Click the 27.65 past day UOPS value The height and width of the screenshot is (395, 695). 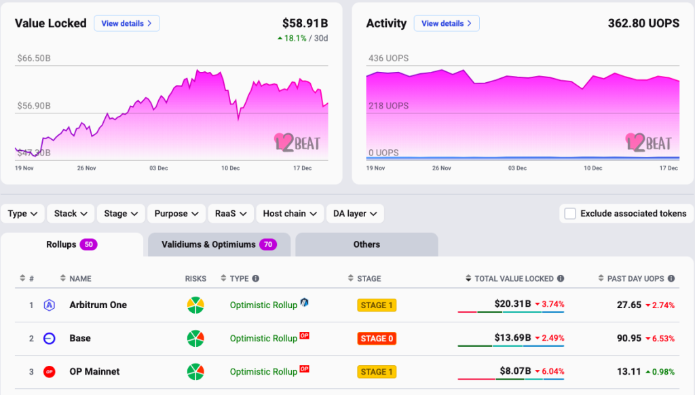tap(629, 305)
